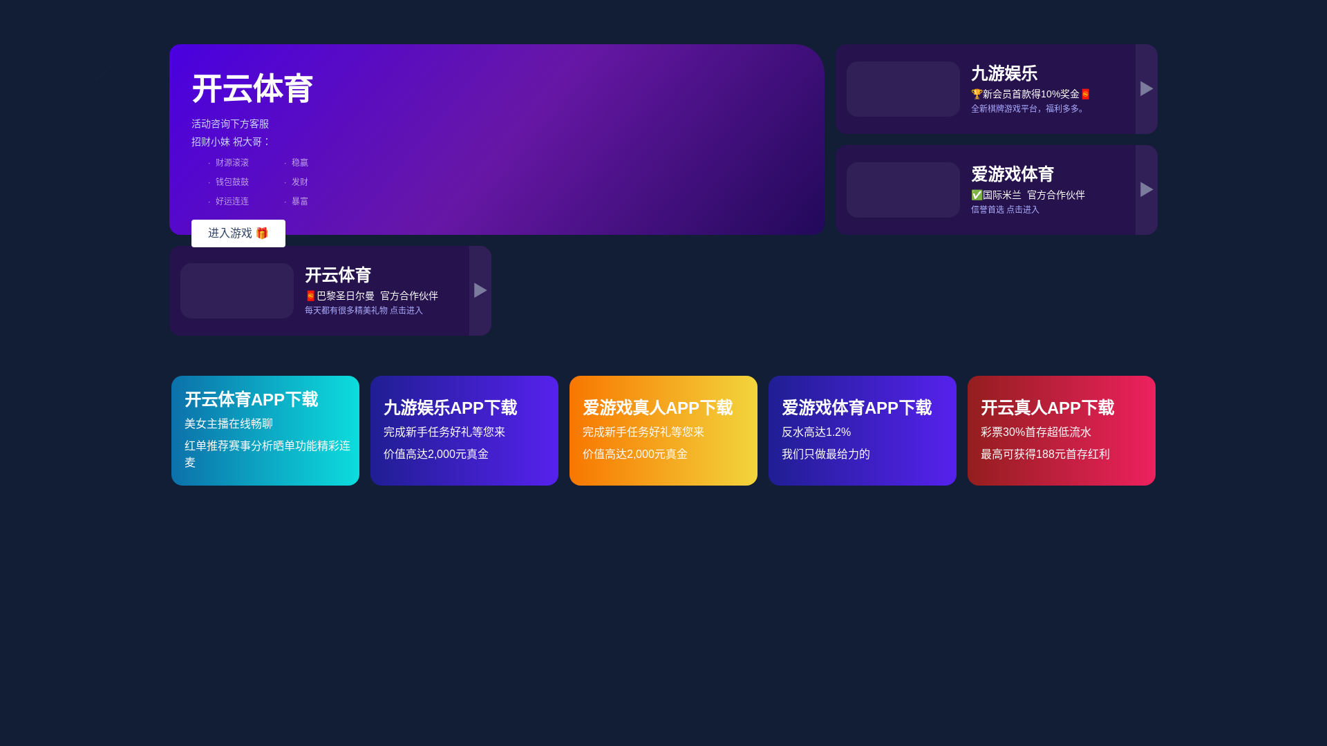
Task: Click the green checkmark emoji in 爱游戏体育 card
Action: point(977,195)
